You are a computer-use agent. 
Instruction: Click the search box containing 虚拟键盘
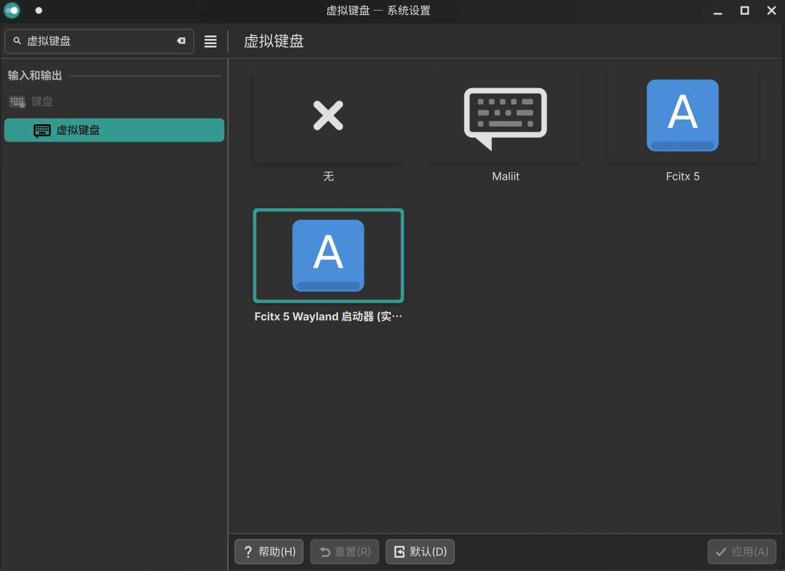pos(99,41)
